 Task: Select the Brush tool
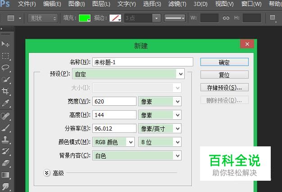5,128
